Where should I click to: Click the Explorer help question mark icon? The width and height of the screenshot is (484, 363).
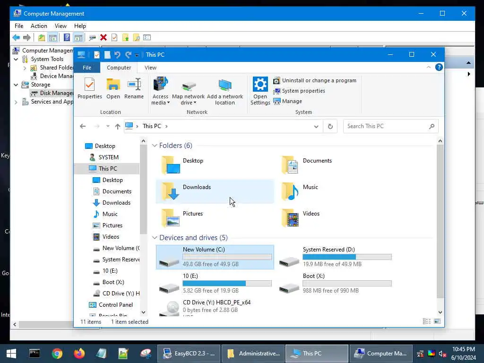click(x=439, y=67)
